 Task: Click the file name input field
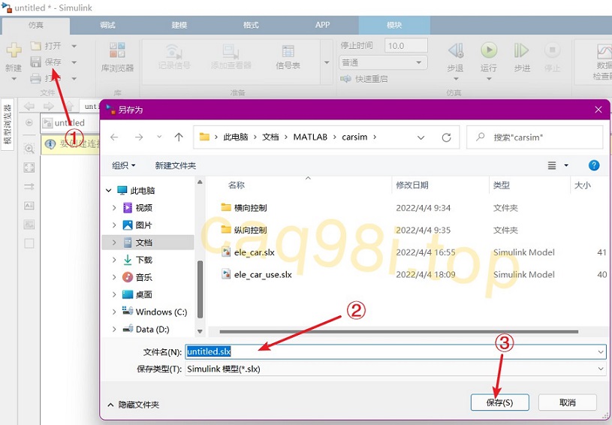pos(396,351)
